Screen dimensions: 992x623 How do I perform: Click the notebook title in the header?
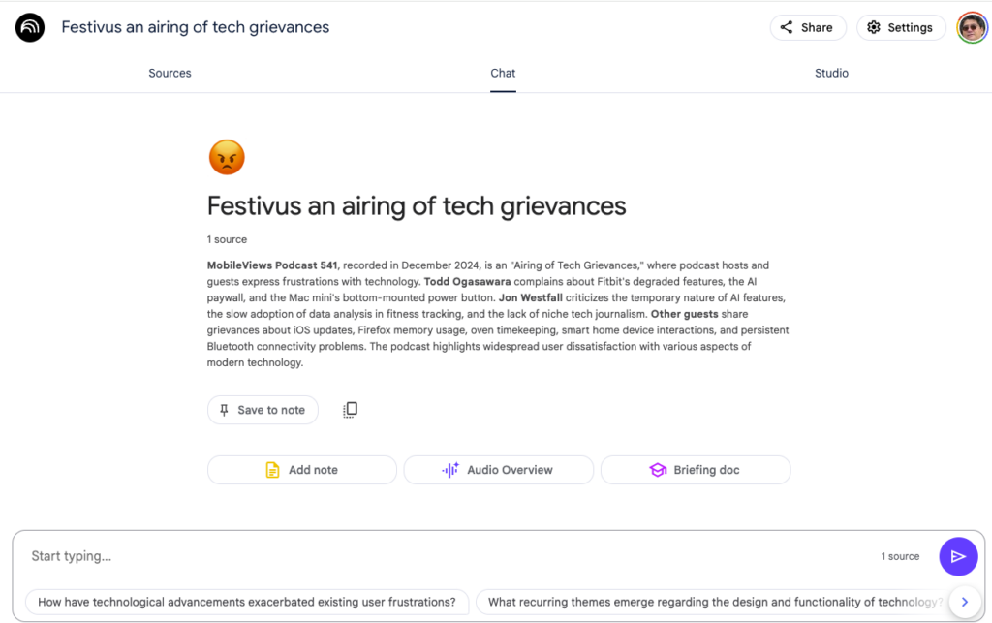(x=196, y=27)
